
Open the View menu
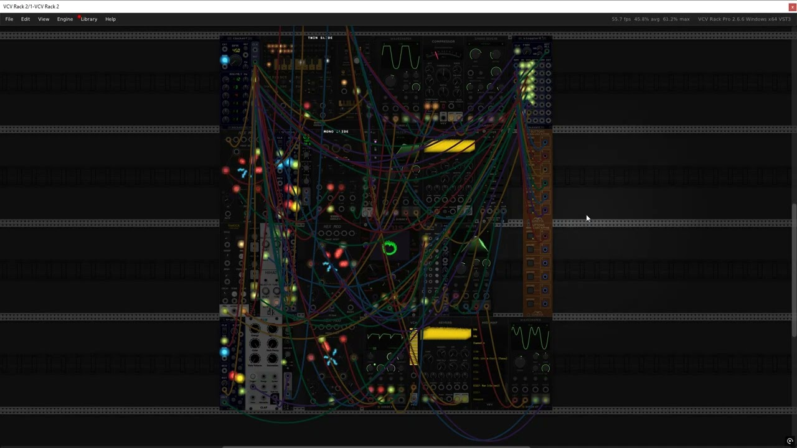[x=44, y=19]
